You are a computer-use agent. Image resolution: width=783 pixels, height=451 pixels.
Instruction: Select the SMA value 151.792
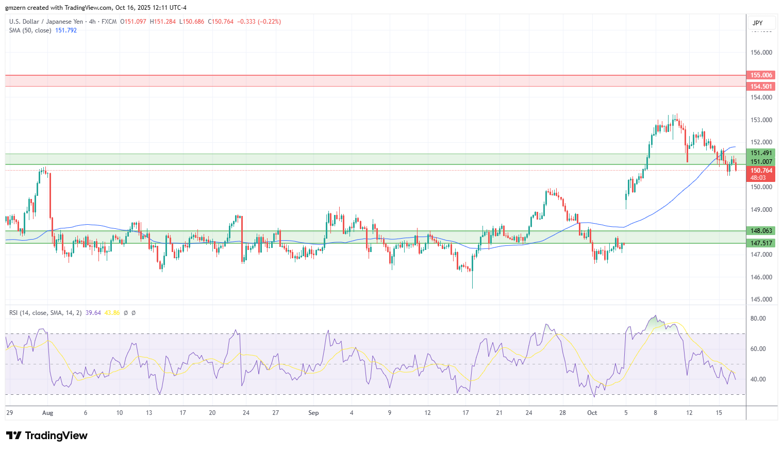(66, 30)
